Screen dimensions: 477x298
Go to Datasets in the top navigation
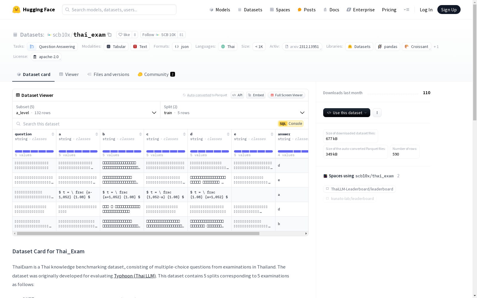[250, 10]
